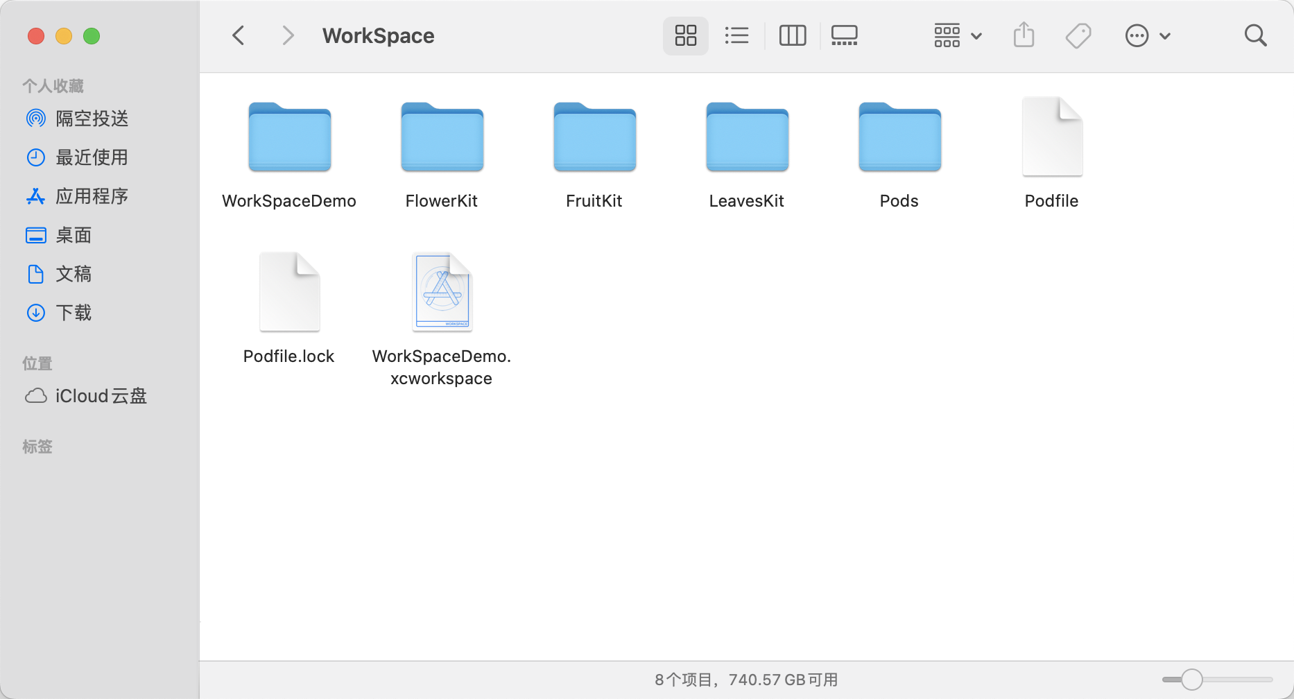Click the icon size slider knob
This screenshot has width=1294, height=699.
tap(1191, 680)
